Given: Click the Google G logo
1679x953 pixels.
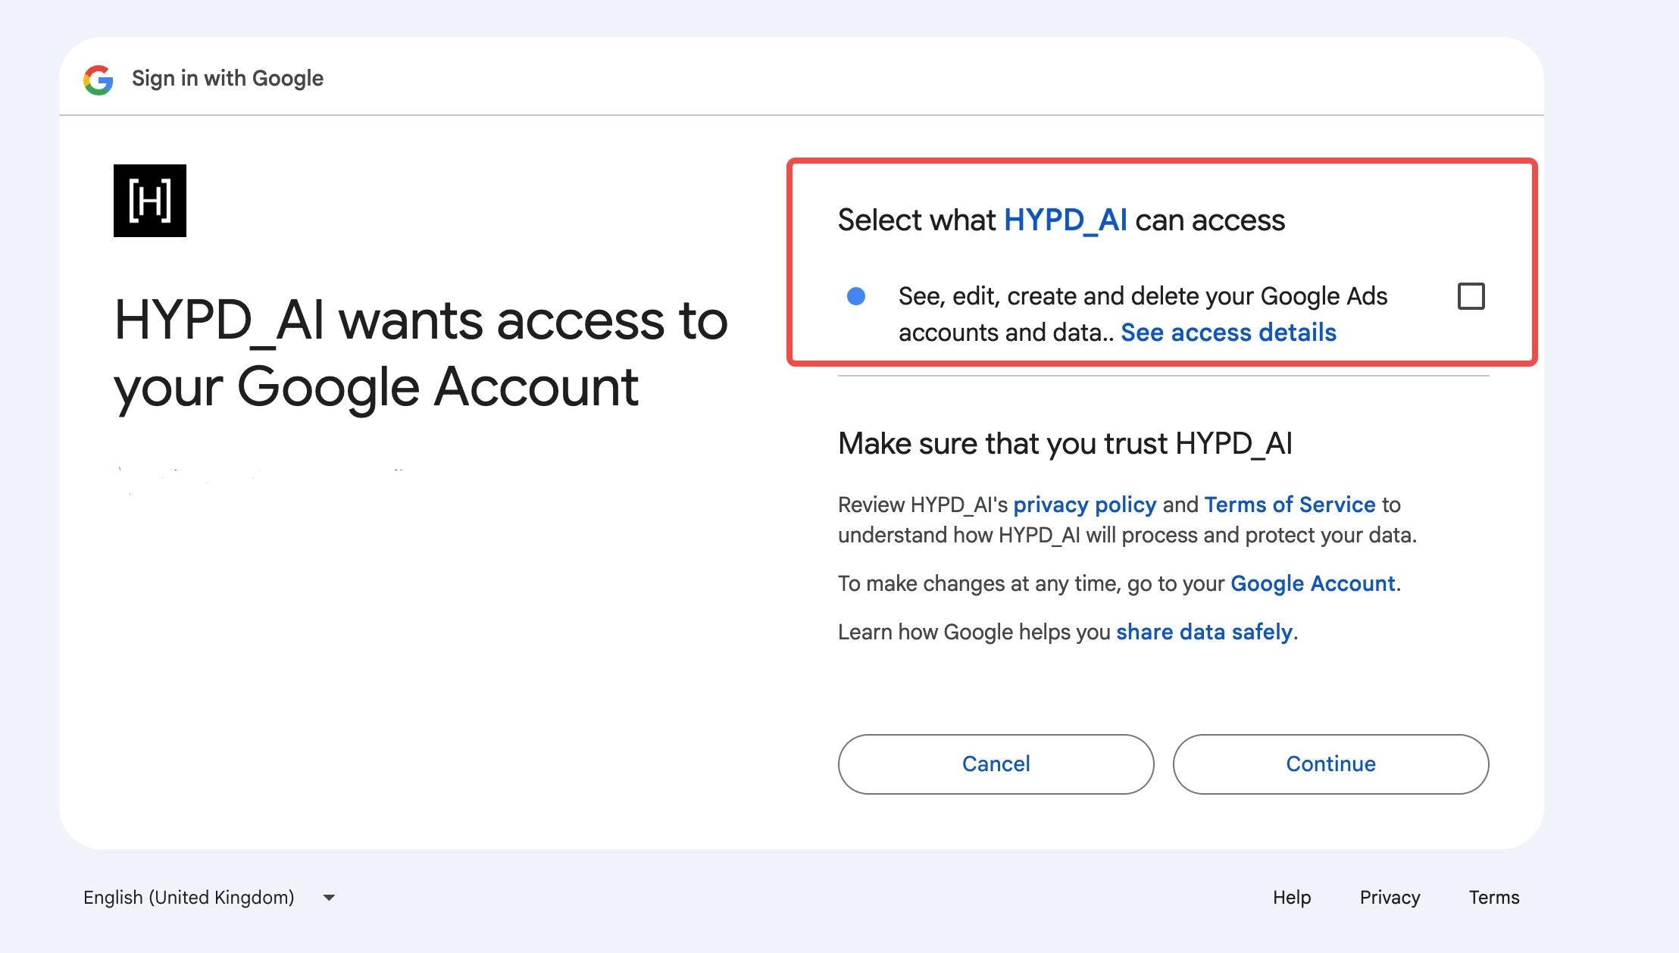Looking at the screenshot, I should (x=98, y=80).
